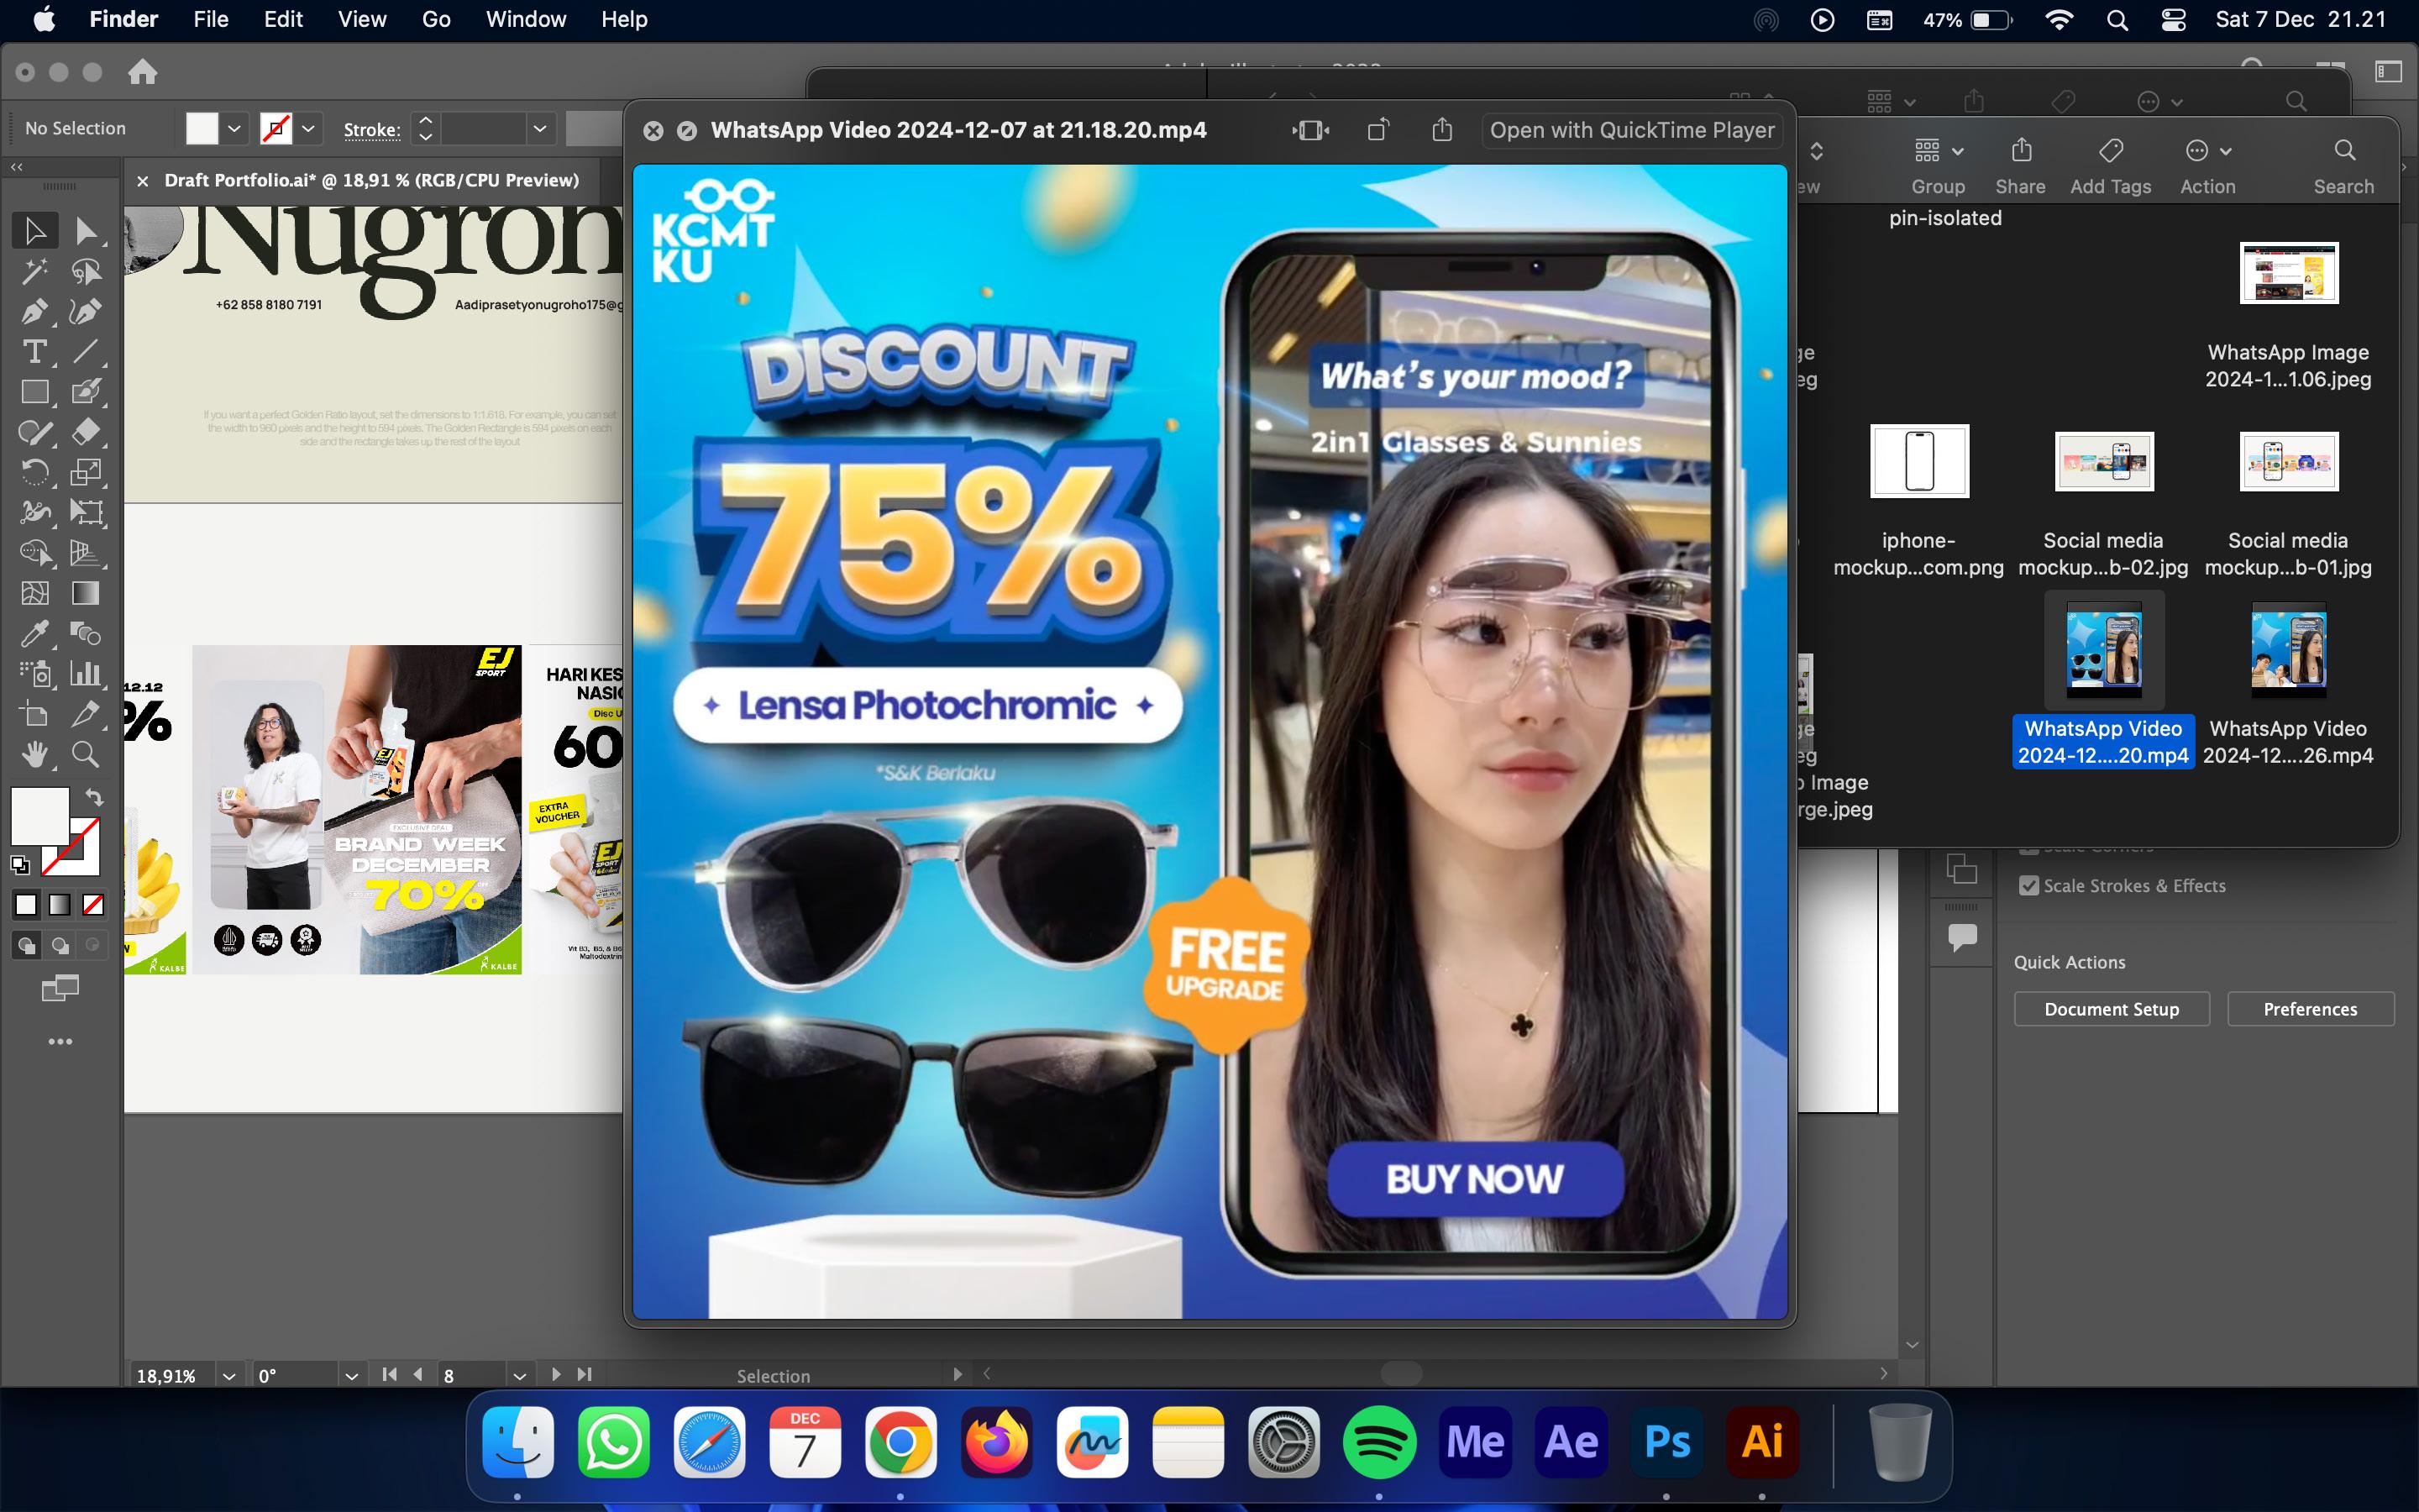Toggle Scale Strokes & Effects checkbox
Screen dimensions: 2419x1512
click(2028, 886)
